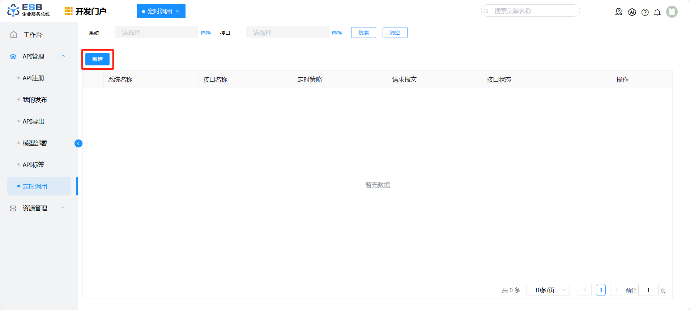Click the orange grid apps icon
The image size is (690, 310).
coord(68,11)
